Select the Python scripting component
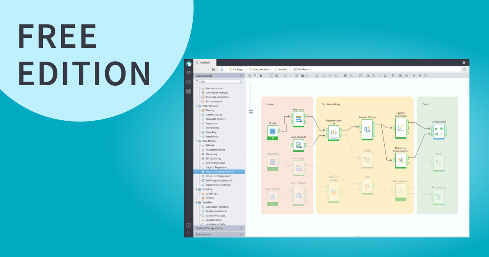This screenshot has height=257, width=489. [x=209, y=198]
